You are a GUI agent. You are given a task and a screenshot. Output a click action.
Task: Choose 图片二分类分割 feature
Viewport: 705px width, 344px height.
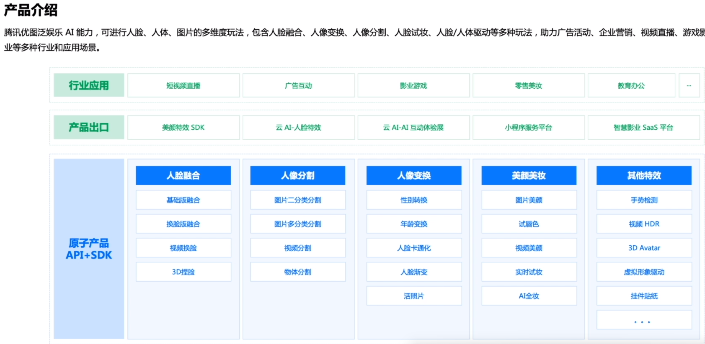[x=298, y=200]
